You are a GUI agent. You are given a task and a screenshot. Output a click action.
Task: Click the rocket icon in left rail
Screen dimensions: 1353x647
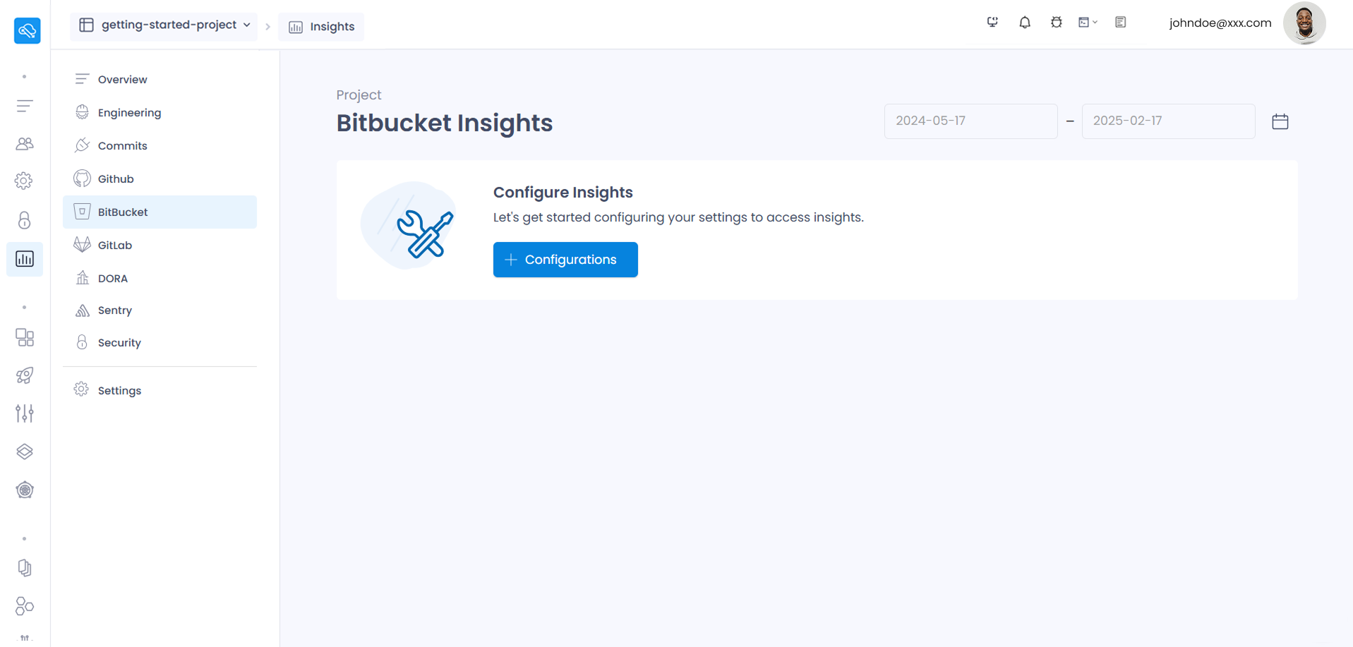[25, 375]
